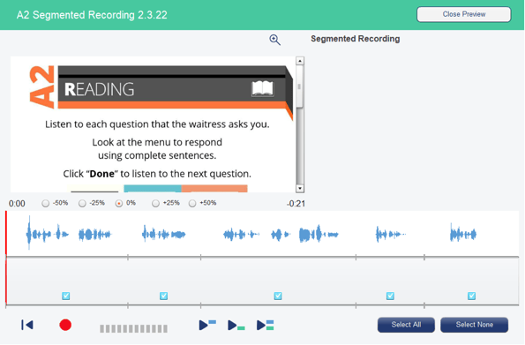Viewport: 525px width, 345px height.
Task: Uncheck the fifth segment checkbox
Action: 472,296
